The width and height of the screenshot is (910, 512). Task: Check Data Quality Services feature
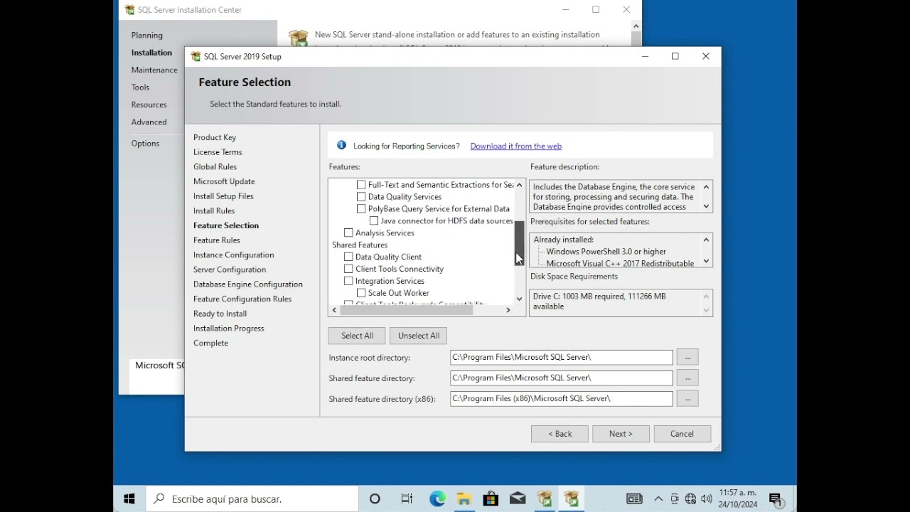[361, 197]
